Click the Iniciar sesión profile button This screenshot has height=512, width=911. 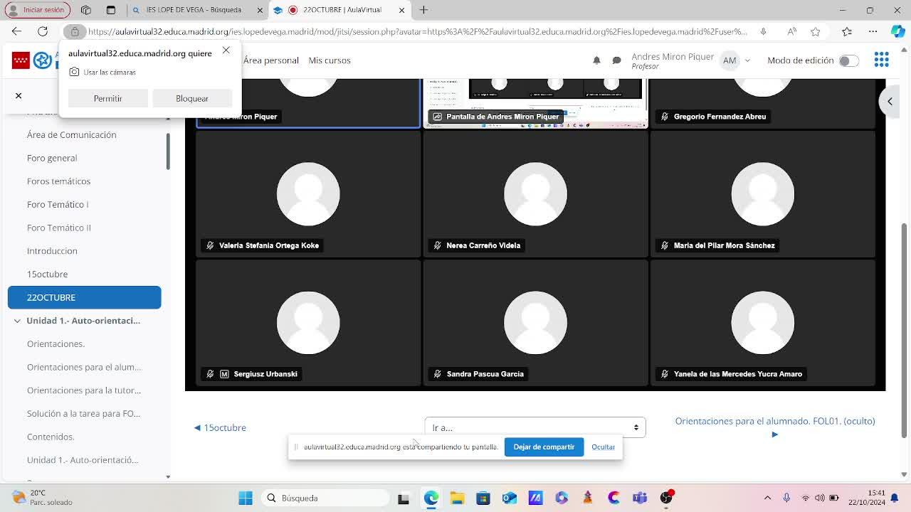pos(37,10)
